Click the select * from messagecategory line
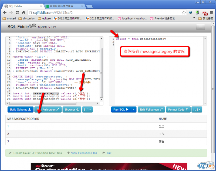This screenshot has width=216, height=171. point(141,39)
